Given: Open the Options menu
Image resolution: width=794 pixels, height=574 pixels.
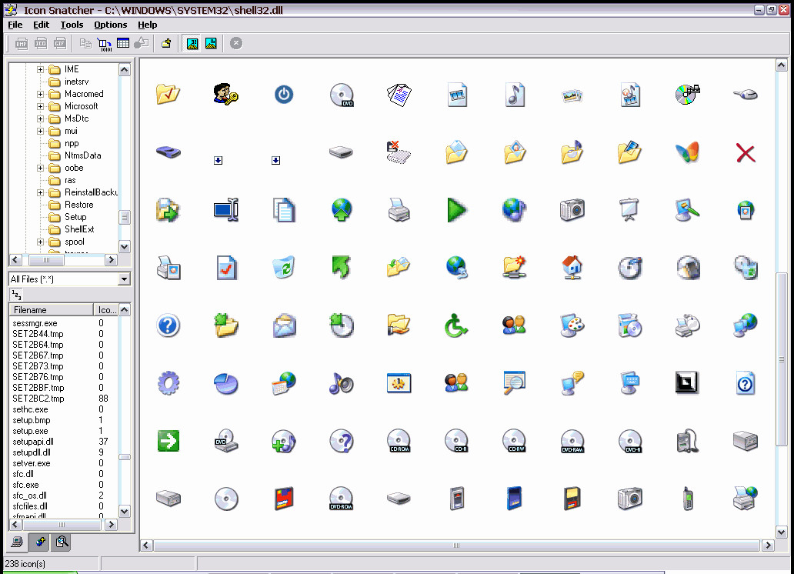Looking at the screenshot, I should (x=110, y=25).
